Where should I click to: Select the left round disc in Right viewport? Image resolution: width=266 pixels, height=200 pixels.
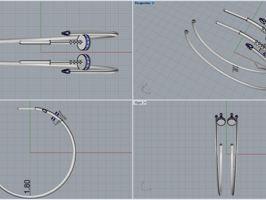pos(221,122)
